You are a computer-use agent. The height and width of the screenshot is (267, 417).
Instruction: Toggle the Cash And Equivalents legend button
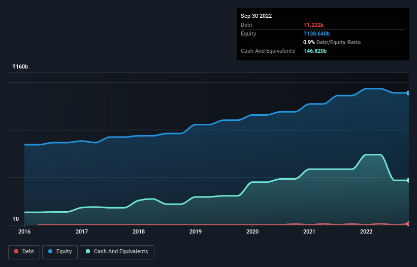[x=117, y=252]
